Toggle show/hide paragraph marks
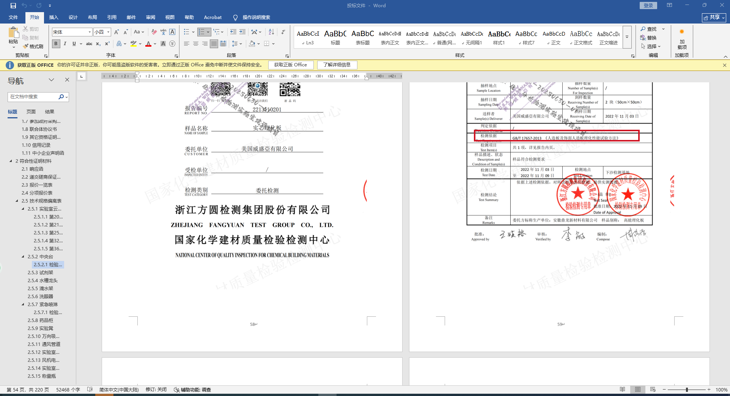This screenshot has height=396, width=730. click(283, 32)
